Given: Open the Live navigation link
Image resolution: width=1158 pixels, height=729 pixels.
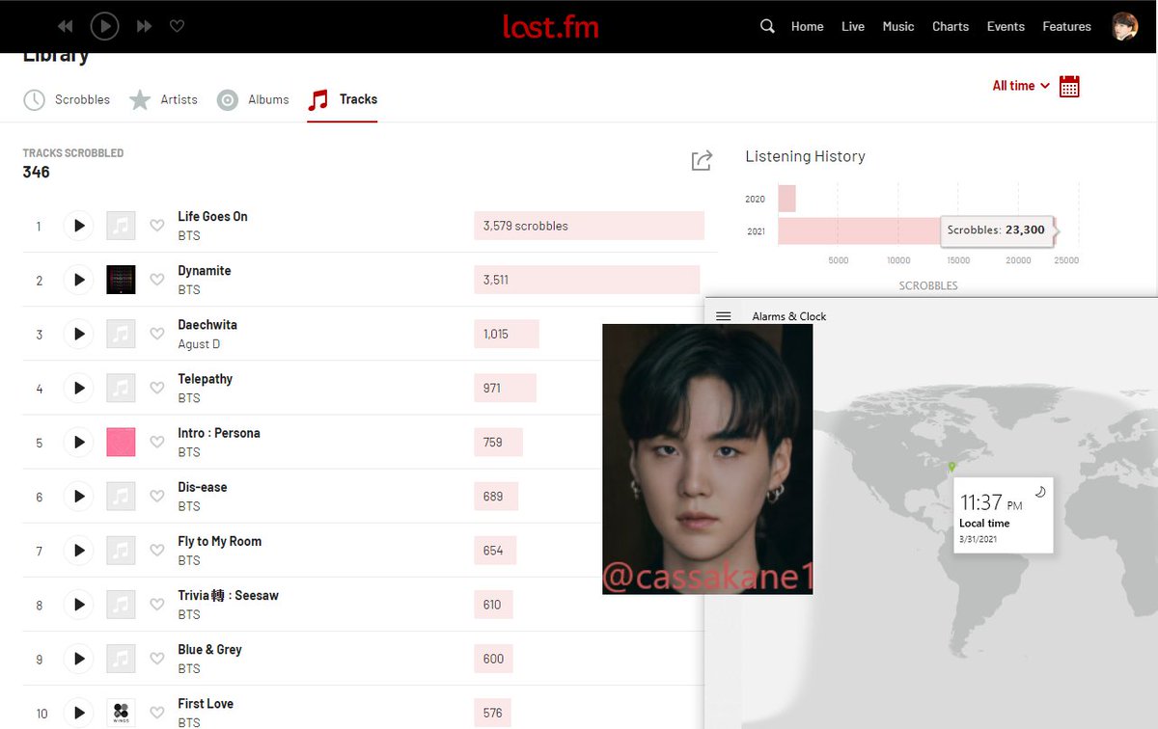Looking at the screenshot, I should 853,26.
